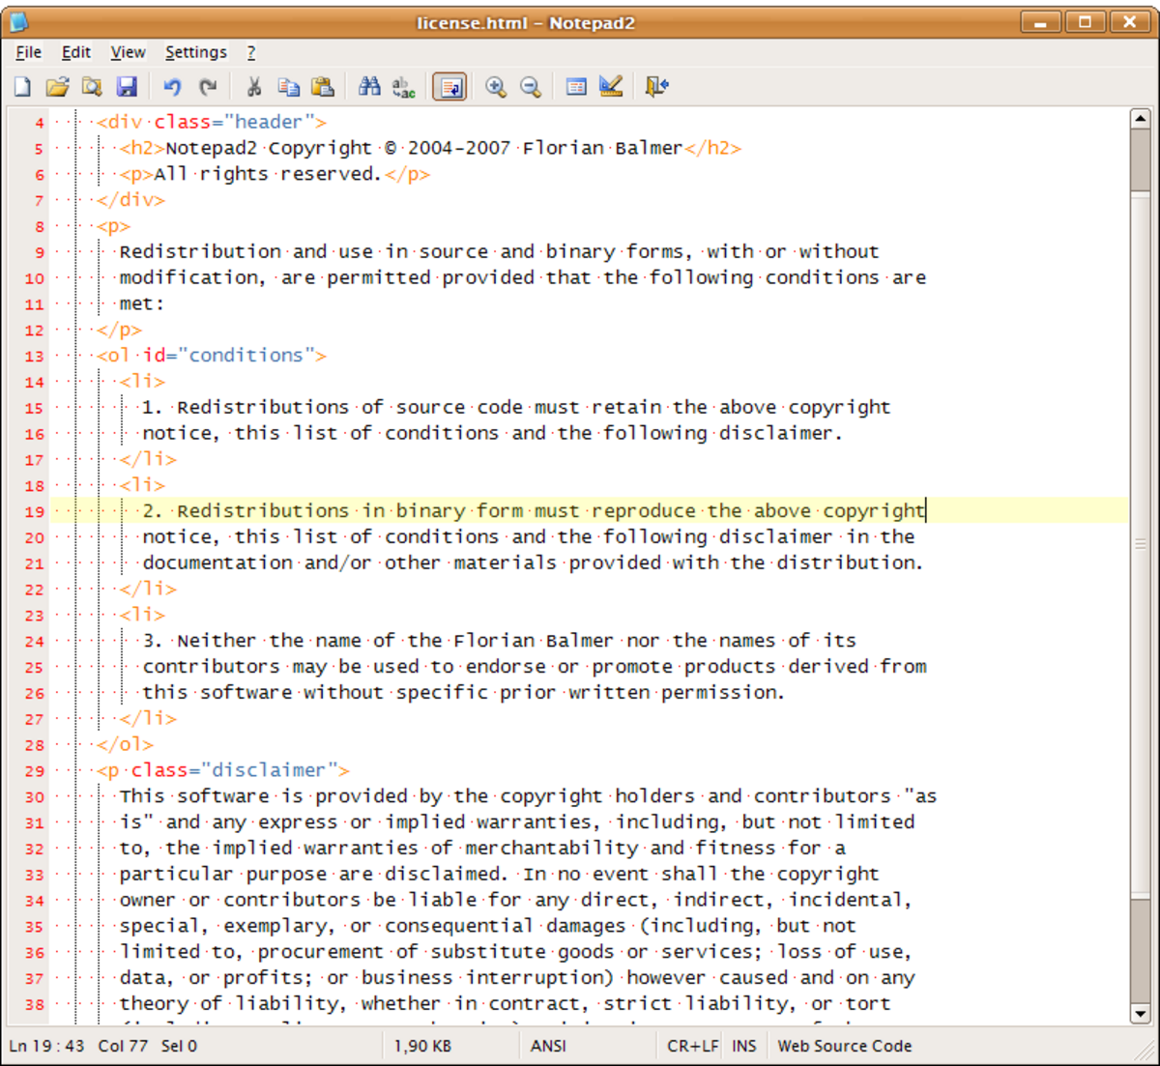Toggle the INS insert mode indicator
Image resolution: width=1160 pixels, height=1066 pixels.
click(x=744, y=1046)
